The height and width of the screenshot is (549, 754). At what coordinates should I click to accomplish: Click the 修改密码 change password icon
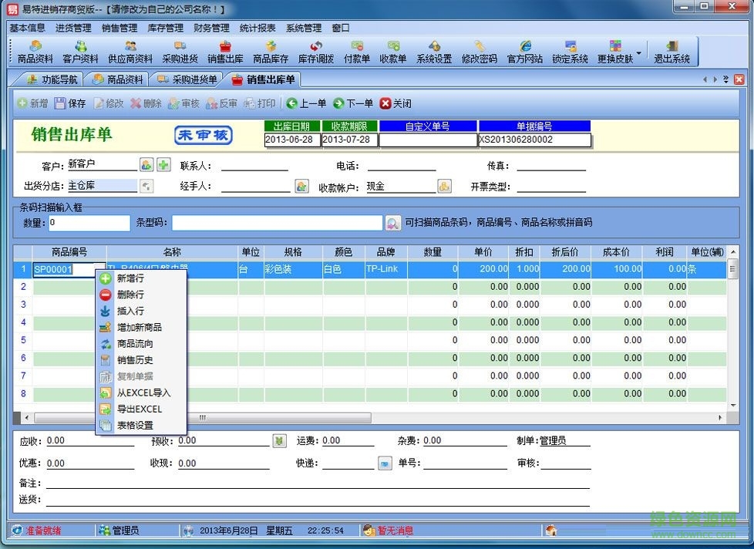point(480,52)
